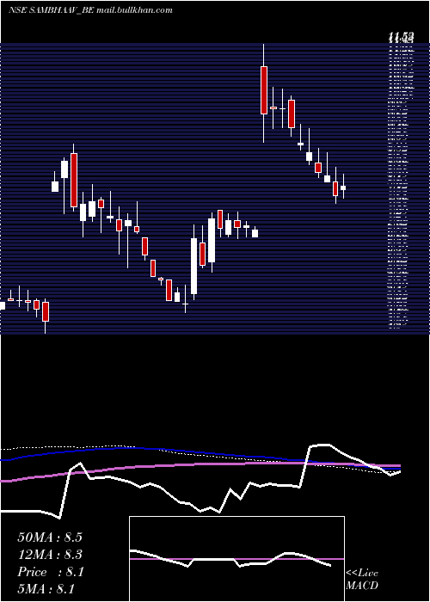Click the NSE SAMBHAAV_BE chart title
430x602 pixels.
90,10
